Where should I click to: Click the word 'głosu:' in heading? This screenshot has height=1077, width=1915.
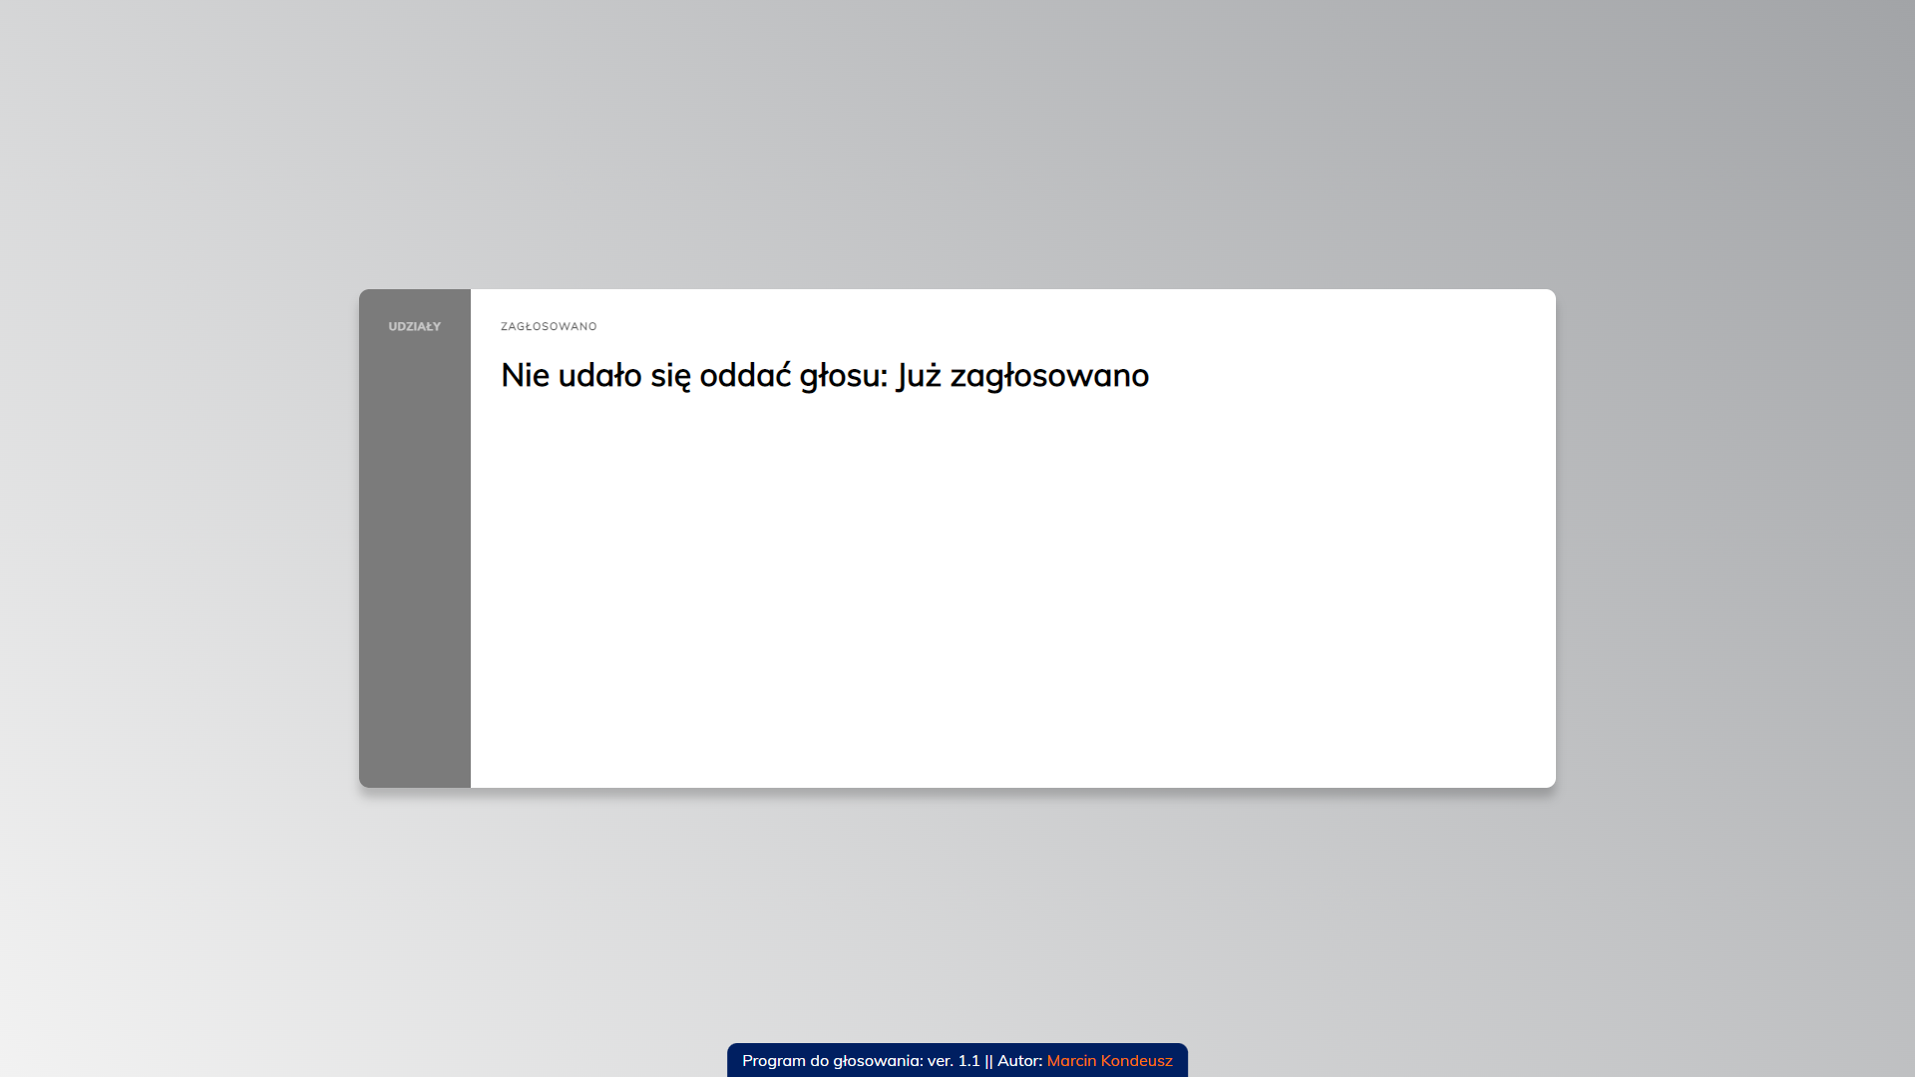pos(843,376)
